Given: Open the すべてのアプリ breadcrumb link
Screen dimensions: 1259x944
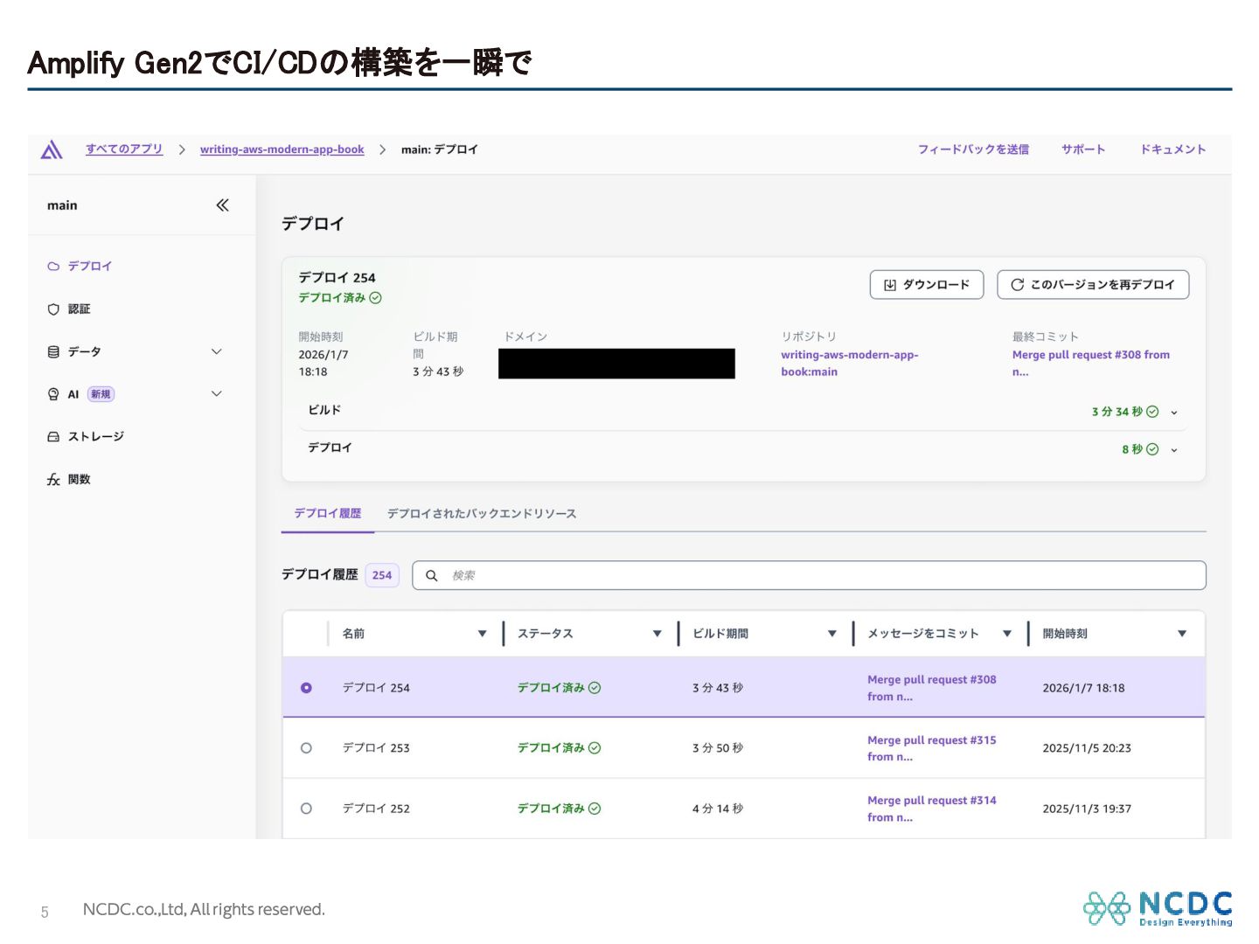Looking at the screenshot, I should coord(124,149).
